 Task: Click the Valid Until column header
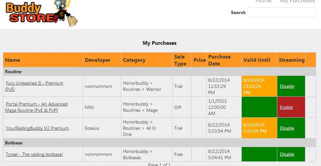click(x=257, y=60)
